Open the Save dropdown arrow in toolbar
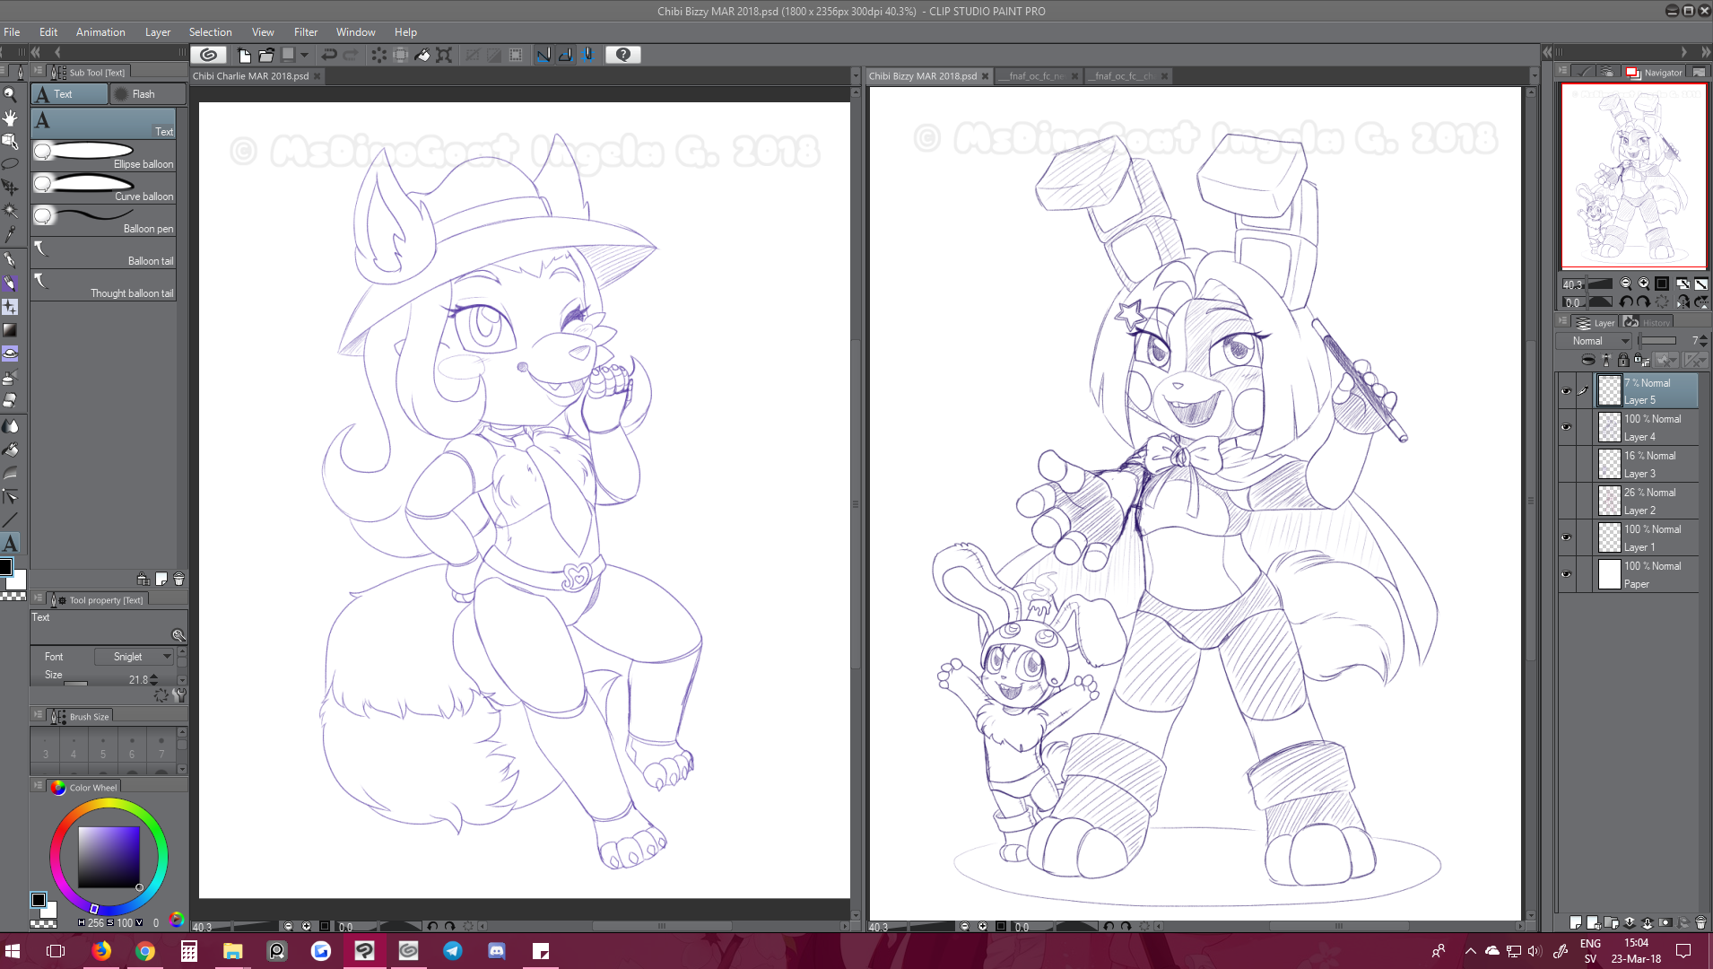 pos(305,55)
